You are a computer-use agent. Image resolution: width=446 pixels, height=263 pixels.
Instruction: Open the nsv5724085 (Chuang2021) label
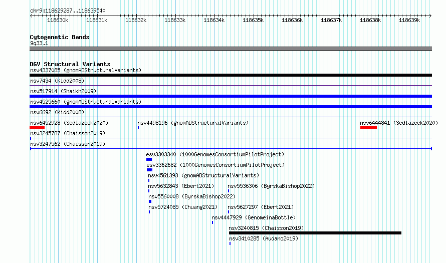(183, 207)
